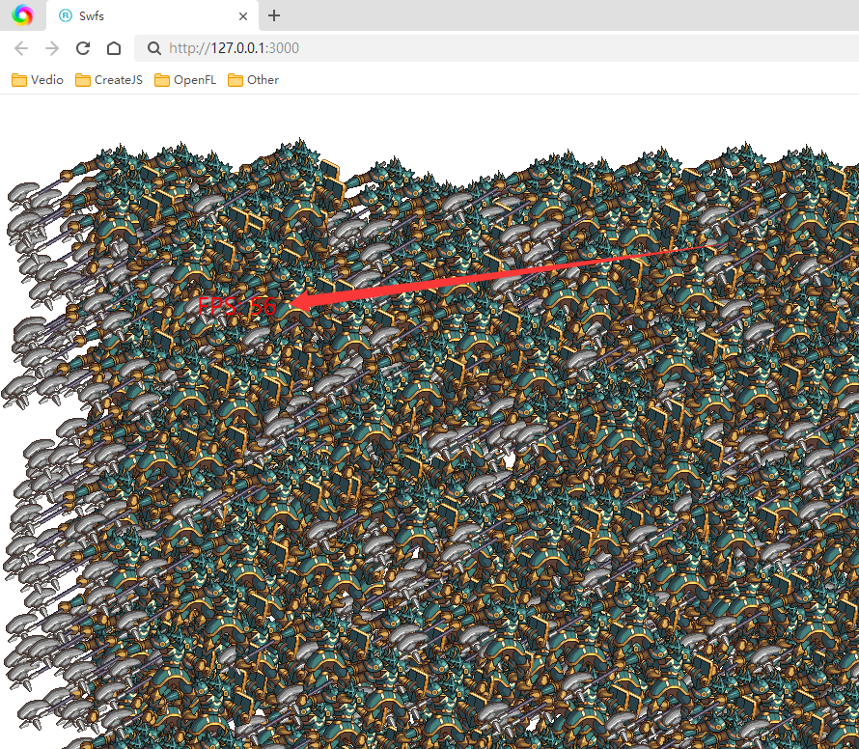Image resolution: width=859 pixels, height=749 pixels.
Task: Focus the address bar showing 127.0.0.1:3000
Action: (496, 48)
